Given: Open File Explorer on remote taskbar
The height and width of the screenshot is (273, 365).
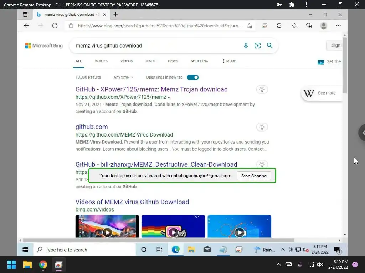Looking at the screenshot, I should pyautogui.click(x=191, y=250).
